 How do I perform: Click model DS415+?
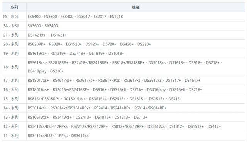pyautogui.click(x=175, y=99)
